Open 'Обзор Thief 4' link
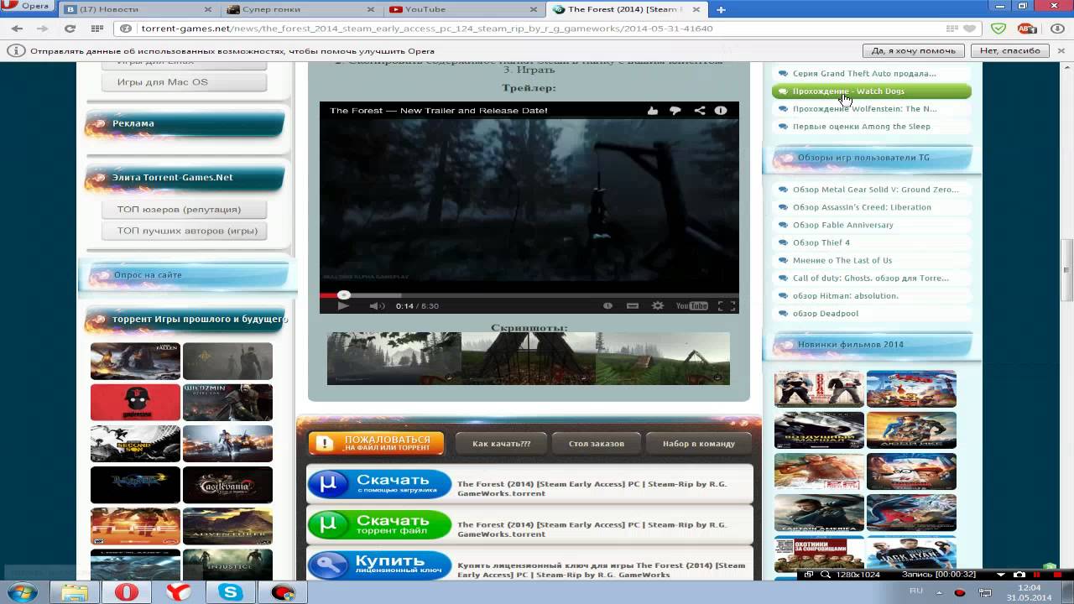Viewport: 1074px width, 604px height. (x=821, y=242)
